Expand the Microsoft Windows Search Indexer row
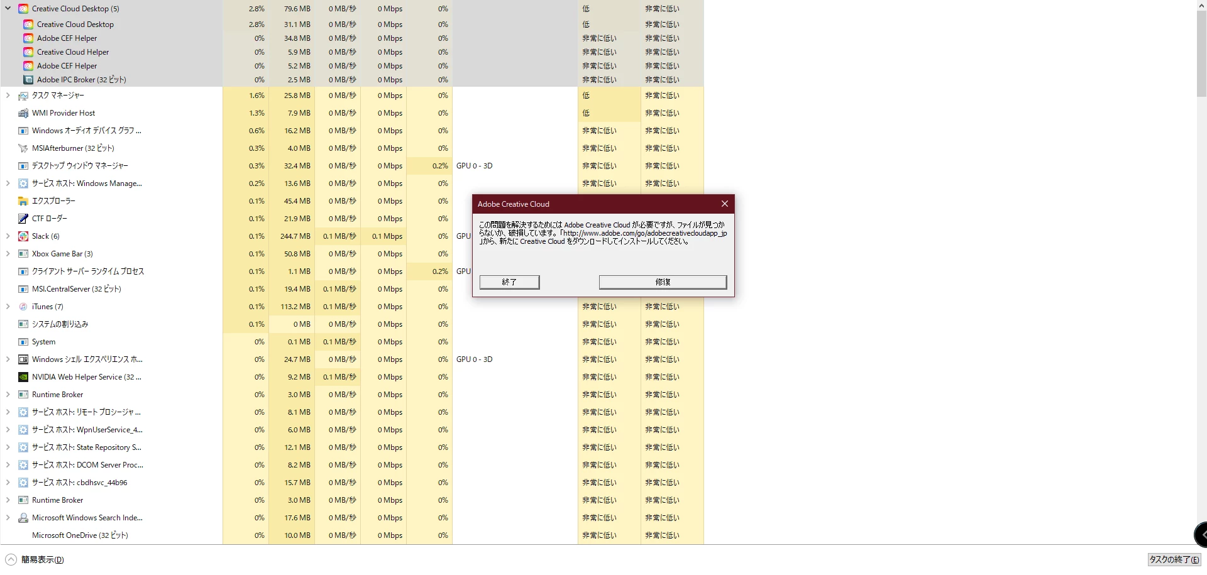Viewport: 1207px width, 575px height. click(8, 518)
